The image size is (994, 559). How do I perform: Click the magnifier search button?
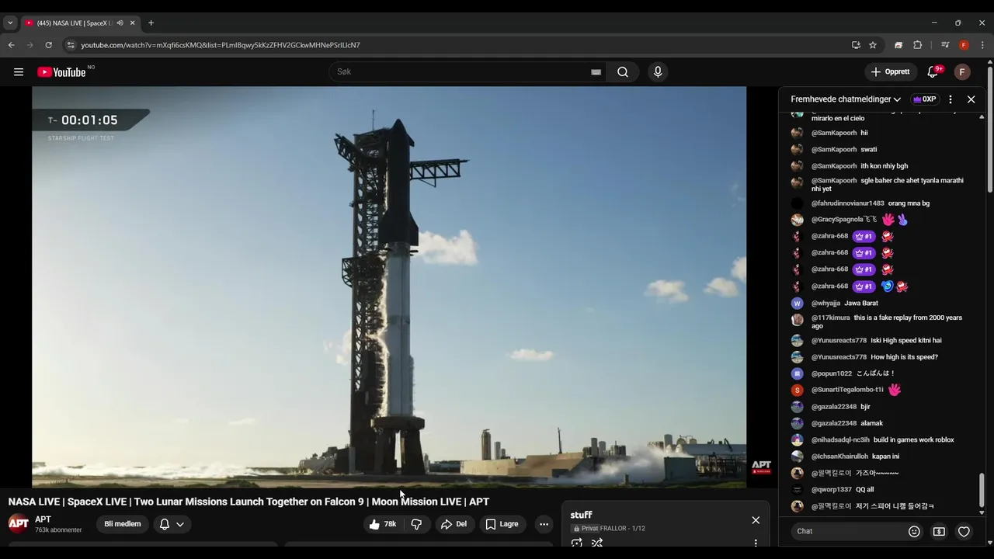click(623, 72)
